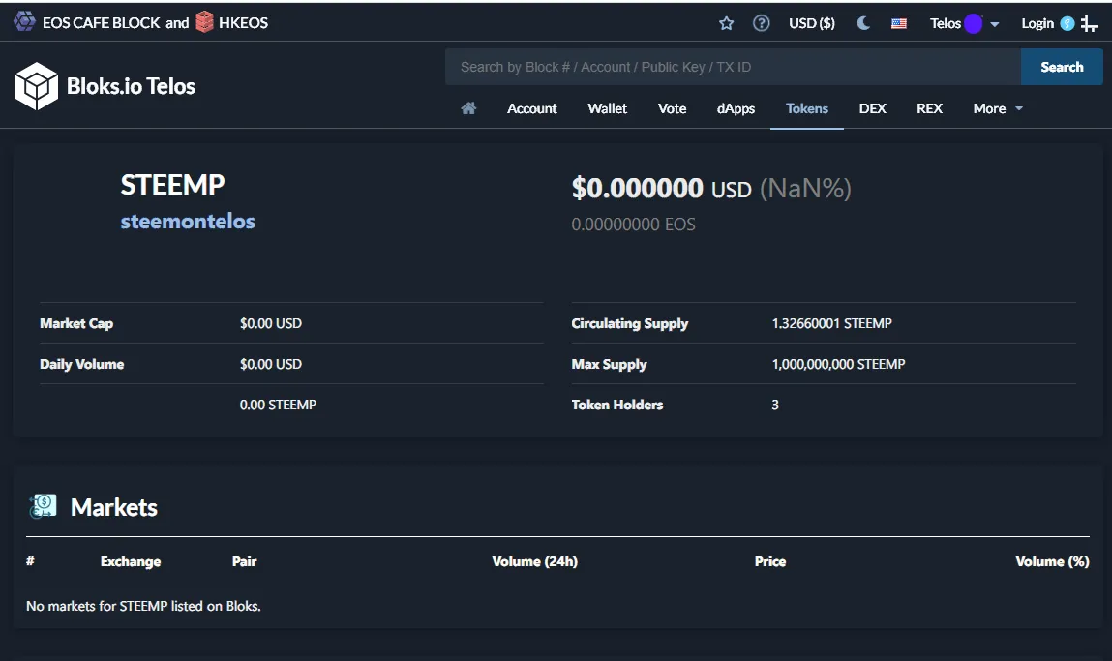This screenshot has height=661, width=1112.
Task: Click the Login link
Action: 1037,23
